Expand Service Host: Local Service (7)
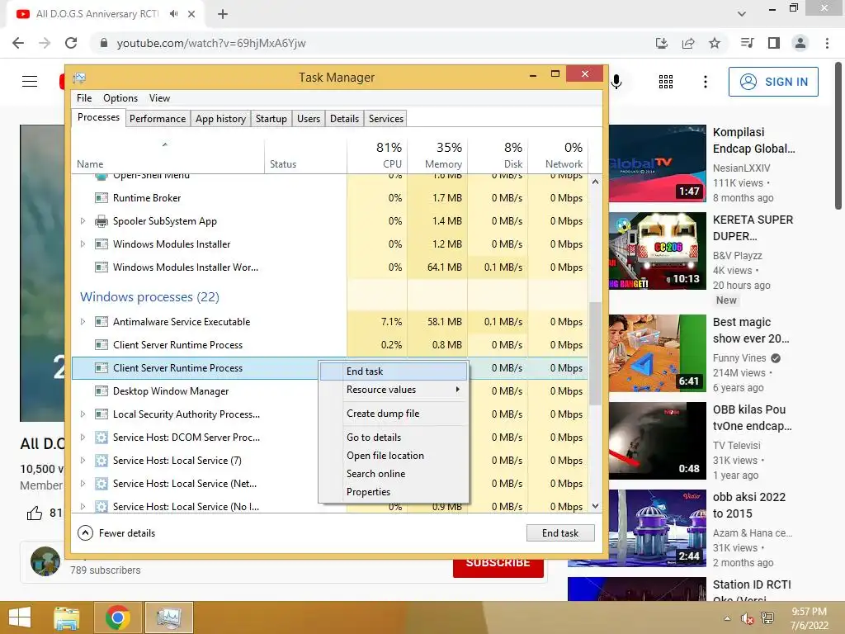Screen dimensions: 845x634 pyautogui.click(x=83, y=461)
